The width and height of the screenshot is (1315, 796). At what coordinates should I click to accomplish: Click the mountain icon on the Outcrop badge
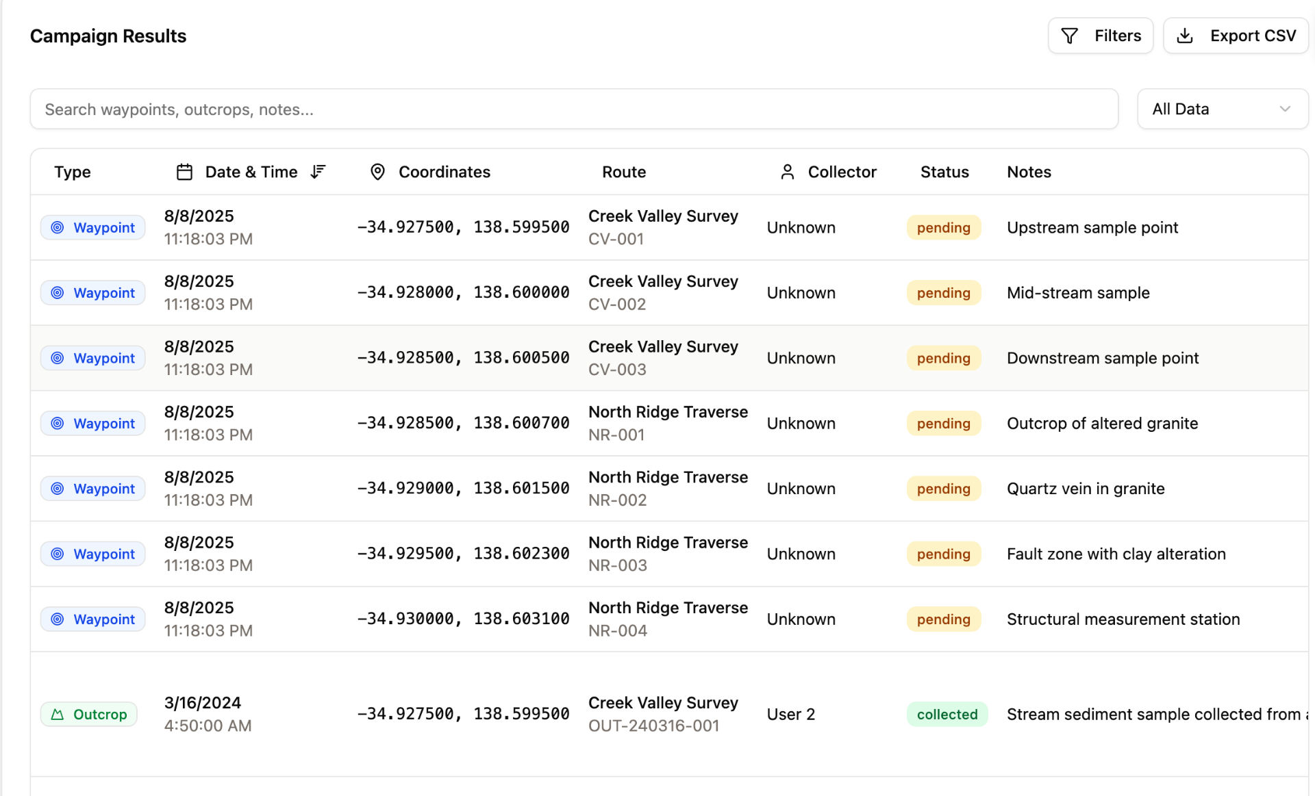tap(58, 715)
